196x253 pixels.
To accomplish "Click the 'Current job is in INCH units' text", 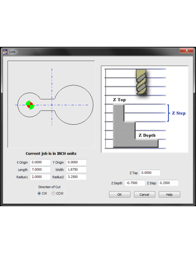I will point(51,153).
